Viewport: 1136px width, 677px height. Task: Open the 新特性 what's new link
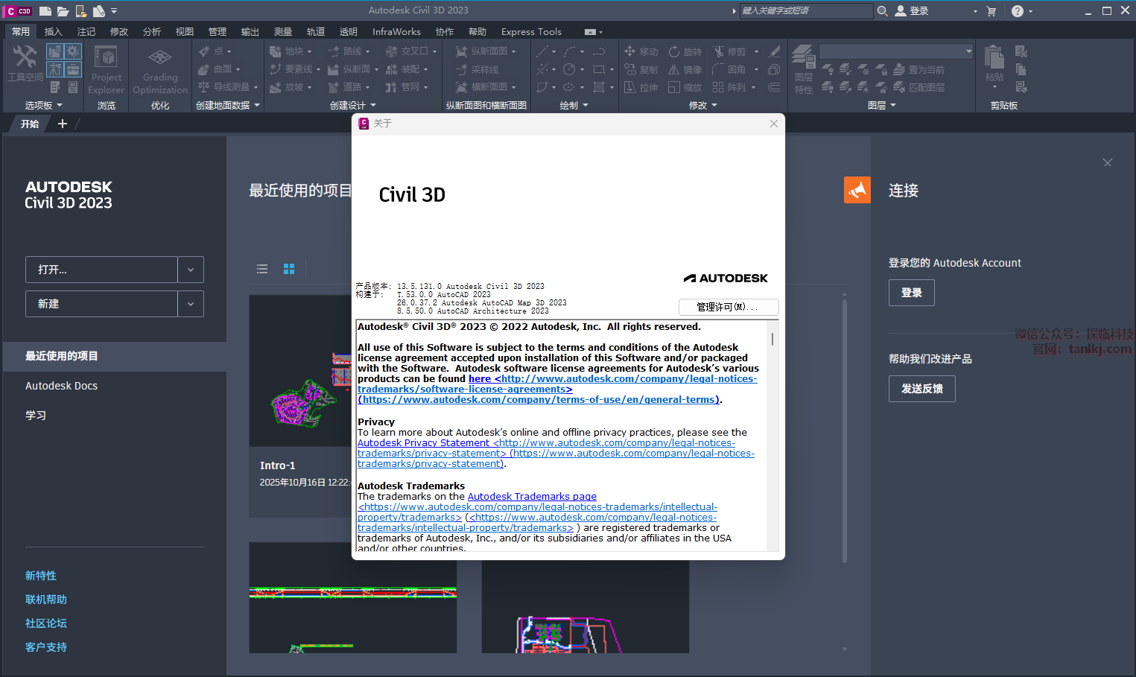pyautogui.click(x=41, y=576)
